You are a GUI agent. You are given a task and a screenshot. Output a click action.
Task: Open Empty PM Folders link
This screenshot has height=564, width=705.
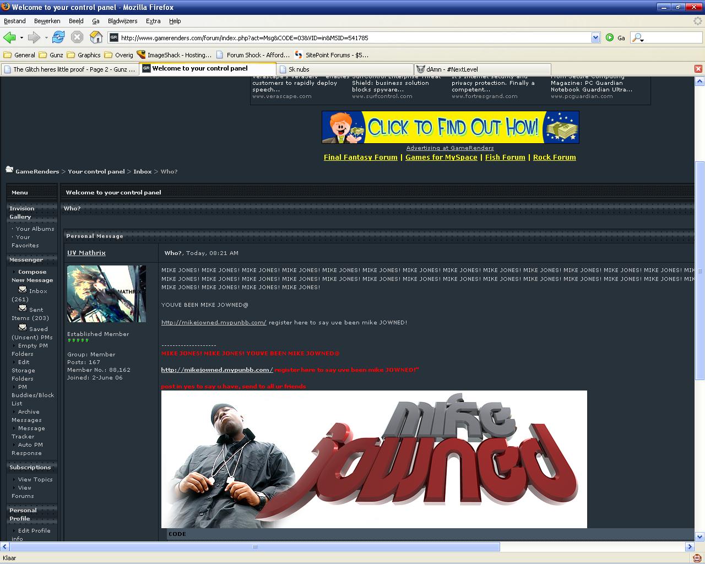pyautogui.click(x=30, y=350)
